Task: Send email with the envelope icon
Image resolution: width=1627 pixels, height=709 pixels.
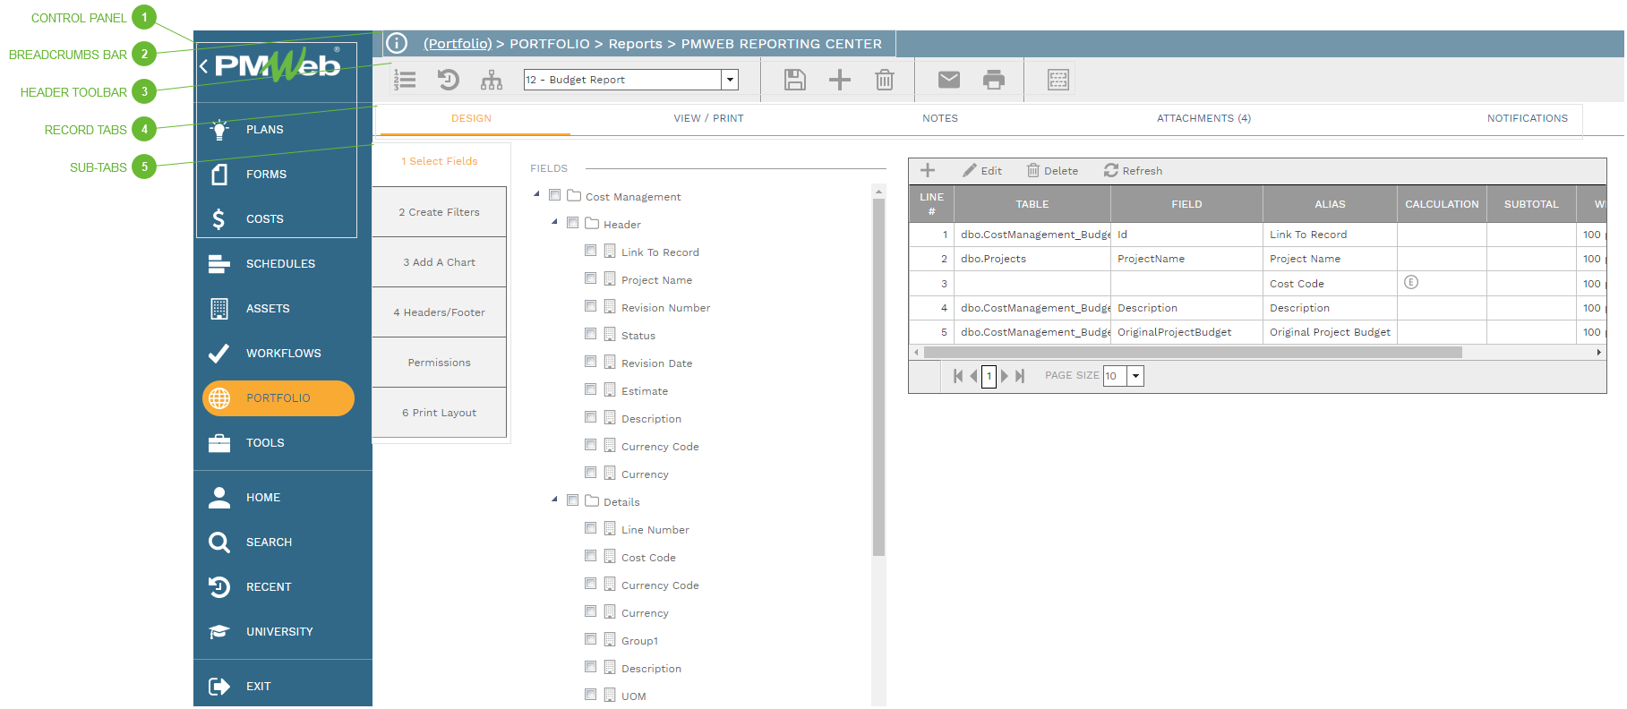Action: point(949,80)
